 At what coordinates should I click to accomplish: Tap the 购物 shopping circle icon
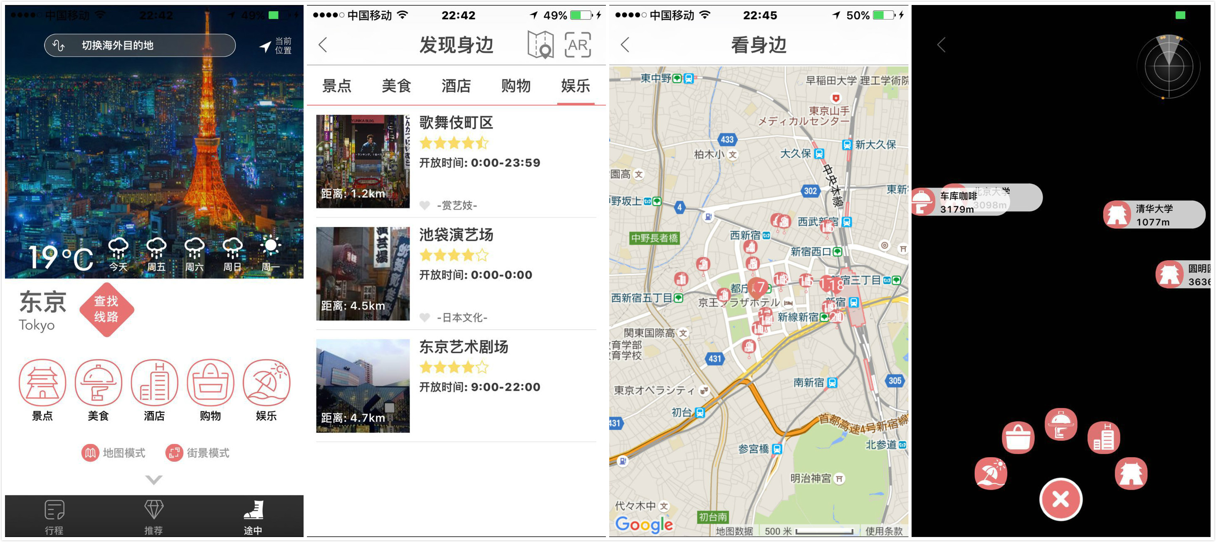pyautogui.click(x=210, y=382)
